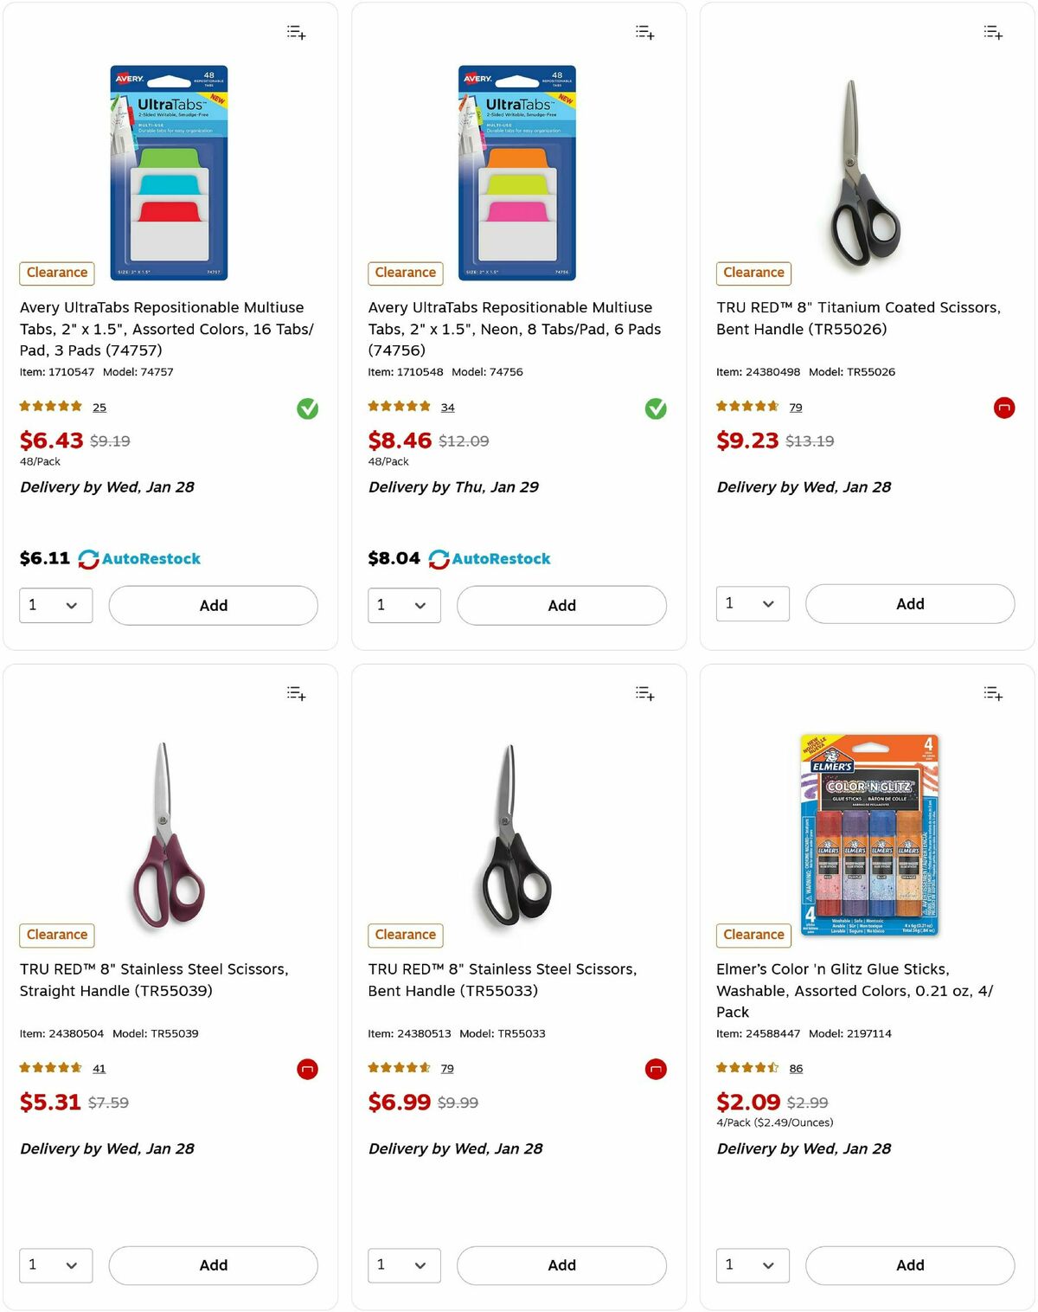Image resolution: width=1038 pixels, height=1312 pixels.
Task: Expand the quantity selector for Neon UltraTabs
Action: click(403, 605)
